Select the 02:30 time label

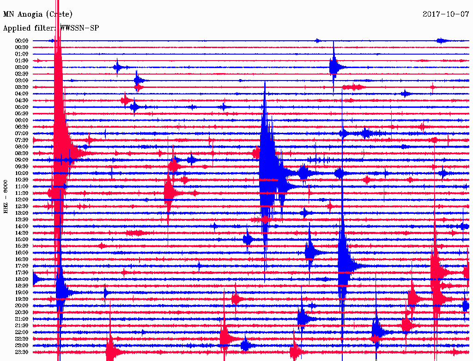pyautogui.click(x=22, y=74)
